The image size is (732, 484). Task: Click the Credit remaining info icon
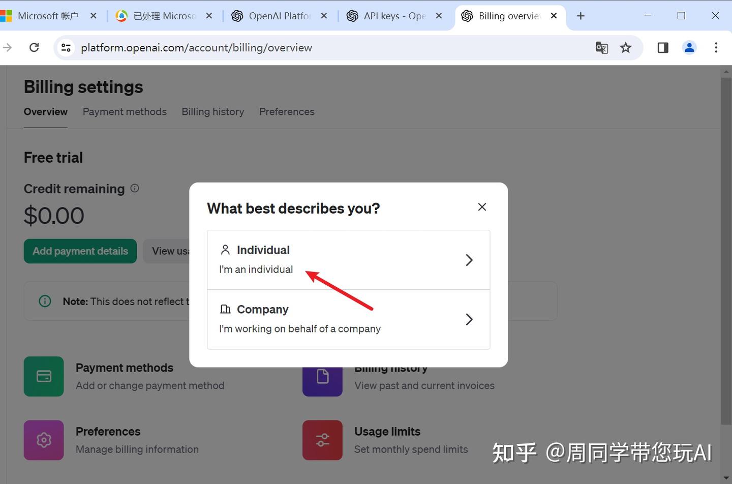pos(135,188)
